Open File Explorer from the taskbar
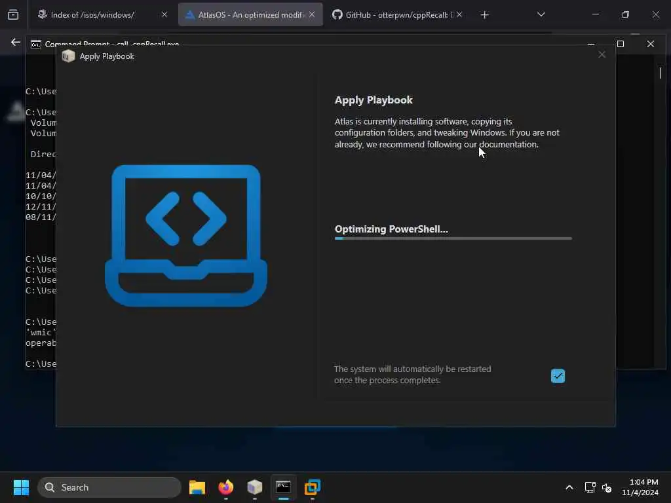The width and height of the screenshot is (671, 503). pyautogui.click(x=197, y=487)
